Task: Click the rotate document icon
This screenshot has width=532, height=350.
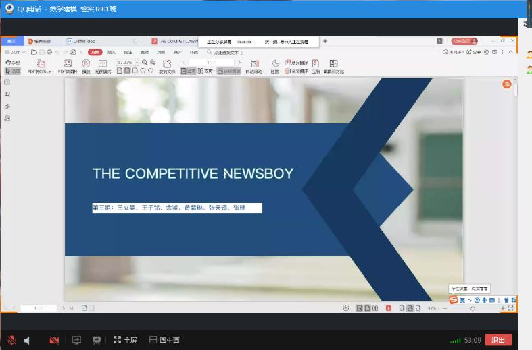Action: (x=166, y=63)
